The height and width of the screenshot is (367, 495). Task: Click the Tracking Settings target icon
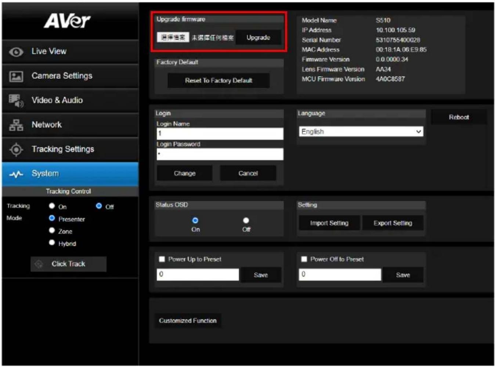point(16,149)
